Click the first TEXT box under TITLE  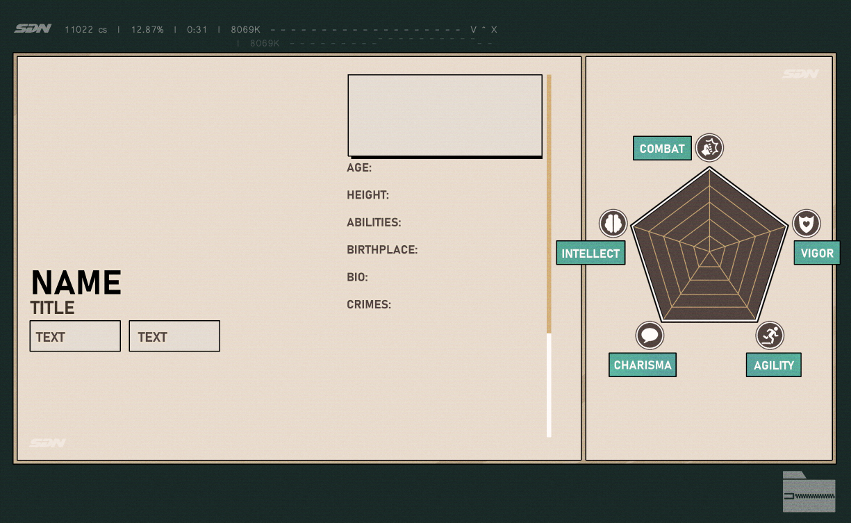(75, 336)
